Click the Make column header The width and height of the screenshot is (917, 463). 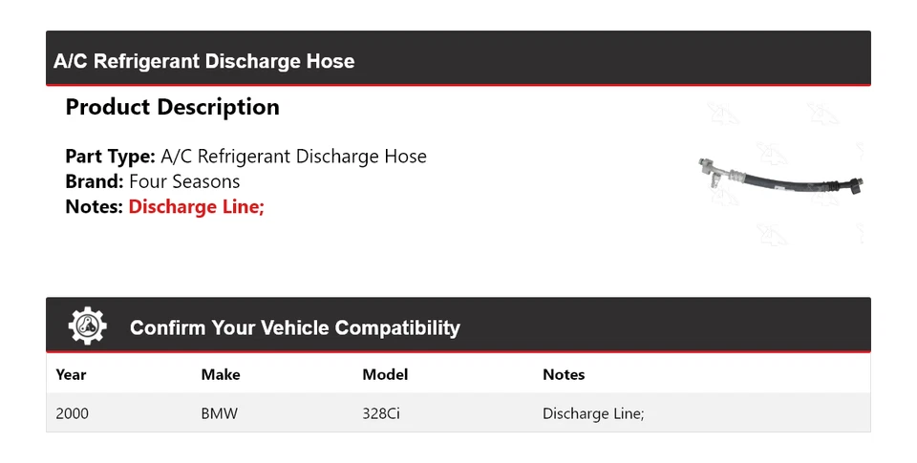[x=221, y=375]
